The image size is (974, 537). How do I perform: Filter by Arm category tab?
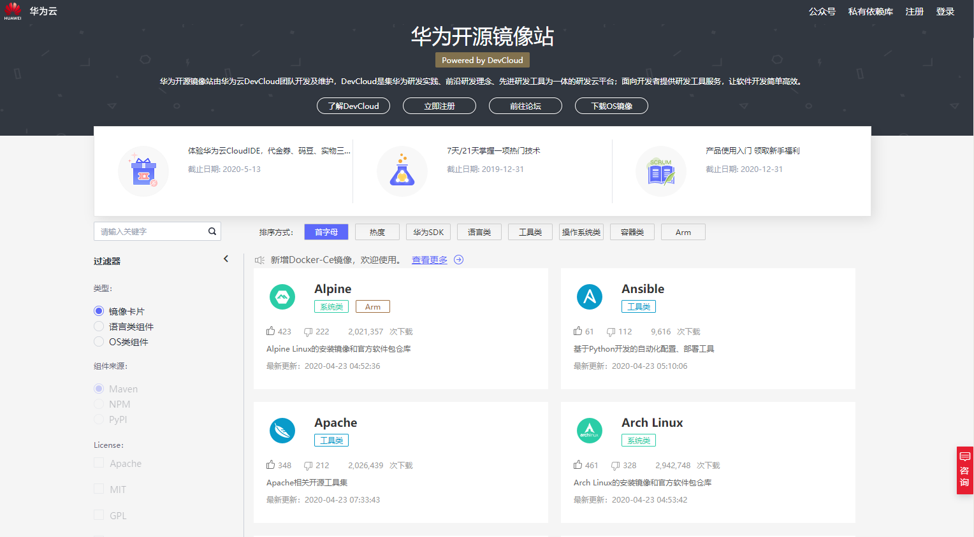tap(683, 232)
